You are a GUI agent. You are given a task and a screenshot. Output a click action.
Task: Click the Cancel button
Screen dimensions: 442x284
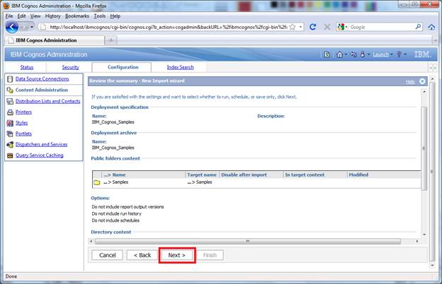(108, 255)
